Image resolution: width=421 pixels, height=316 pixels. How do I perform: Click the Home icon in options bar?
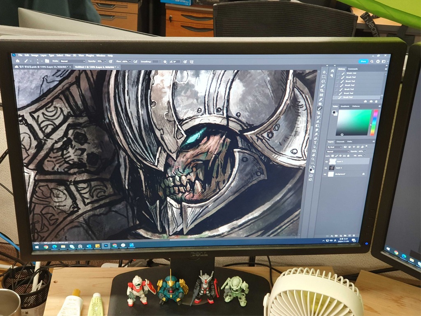pyautogui.click(x=17, y=60)
